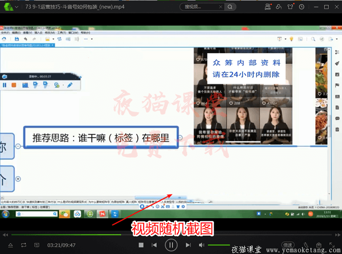Click the magnifier search icon in XMind toolbar
342x254 pixels.
(313, 39)
